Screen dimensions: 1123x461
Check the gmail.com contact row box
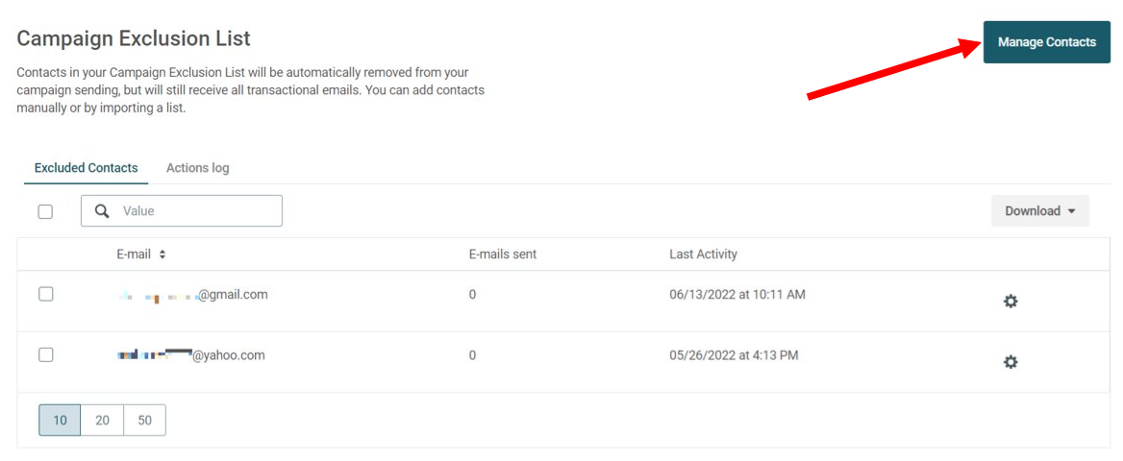45,294
